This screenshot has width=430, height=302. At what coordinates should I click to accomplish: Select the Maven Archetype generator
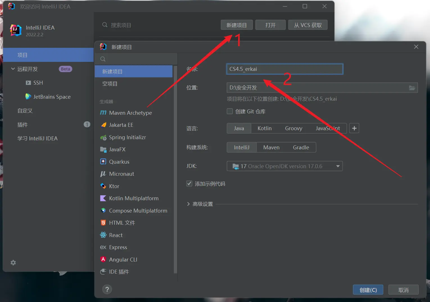(130, 113)
